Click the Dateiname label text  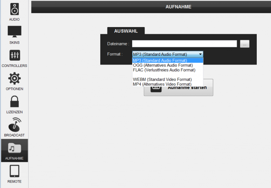click(118, 44)
